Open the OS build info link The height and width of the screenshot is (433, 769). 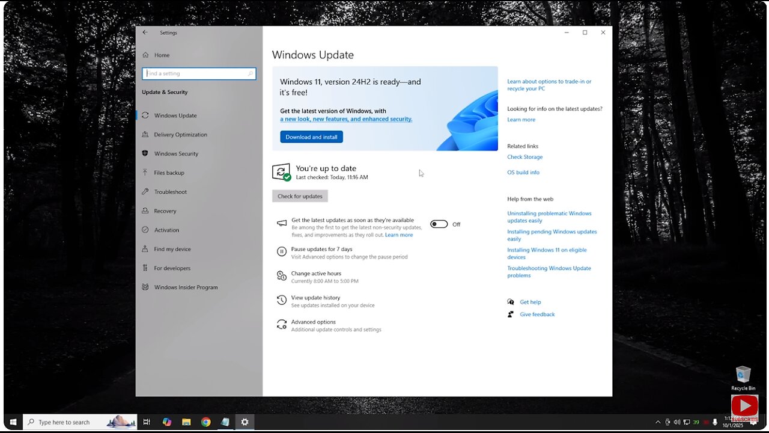523,173
